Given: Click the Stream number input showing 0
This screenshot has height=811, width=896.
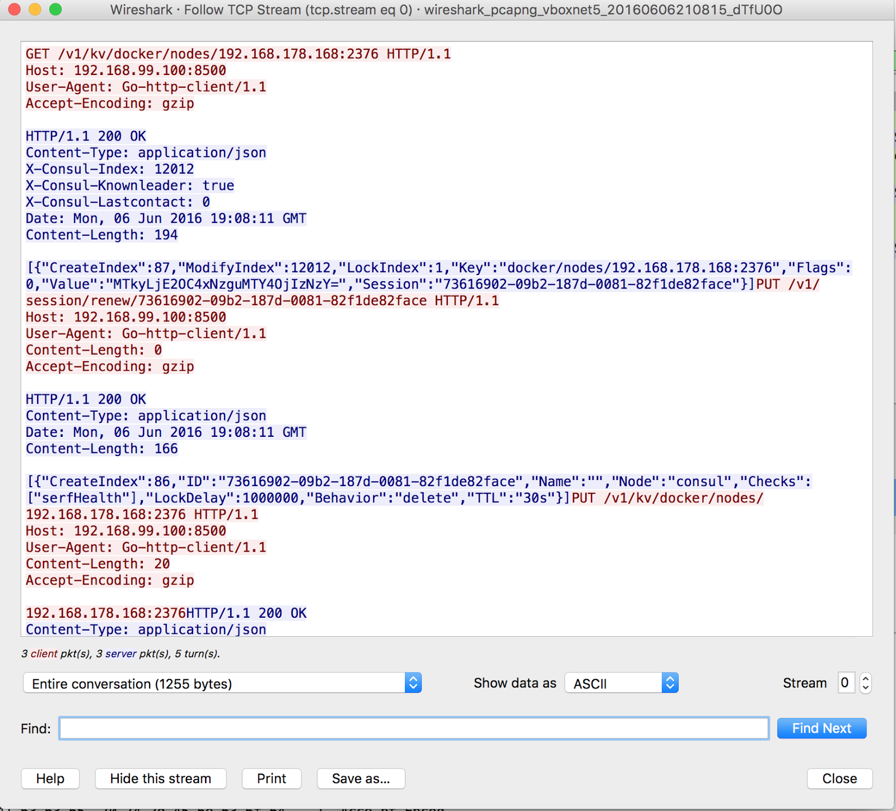Looking at the screenshot, I should [846, 683].
